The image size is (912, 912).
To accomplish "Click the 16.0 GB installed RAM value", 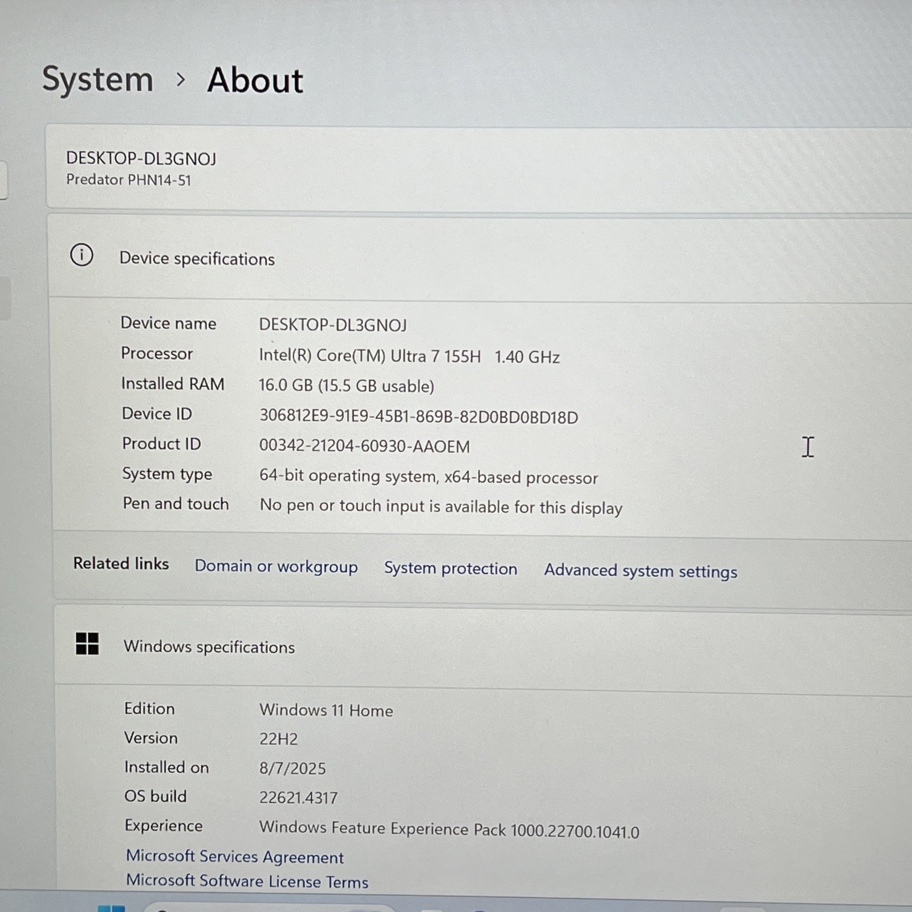I will [x=346, y=385].
